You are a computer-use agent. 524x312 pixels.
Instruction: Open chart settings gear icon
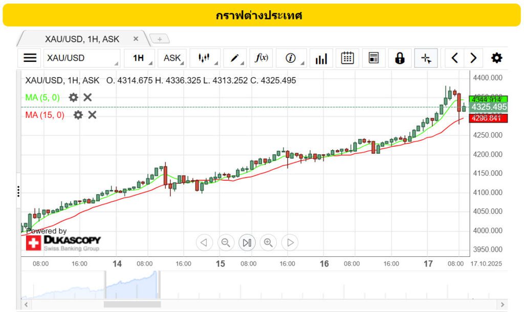[496, 58]
